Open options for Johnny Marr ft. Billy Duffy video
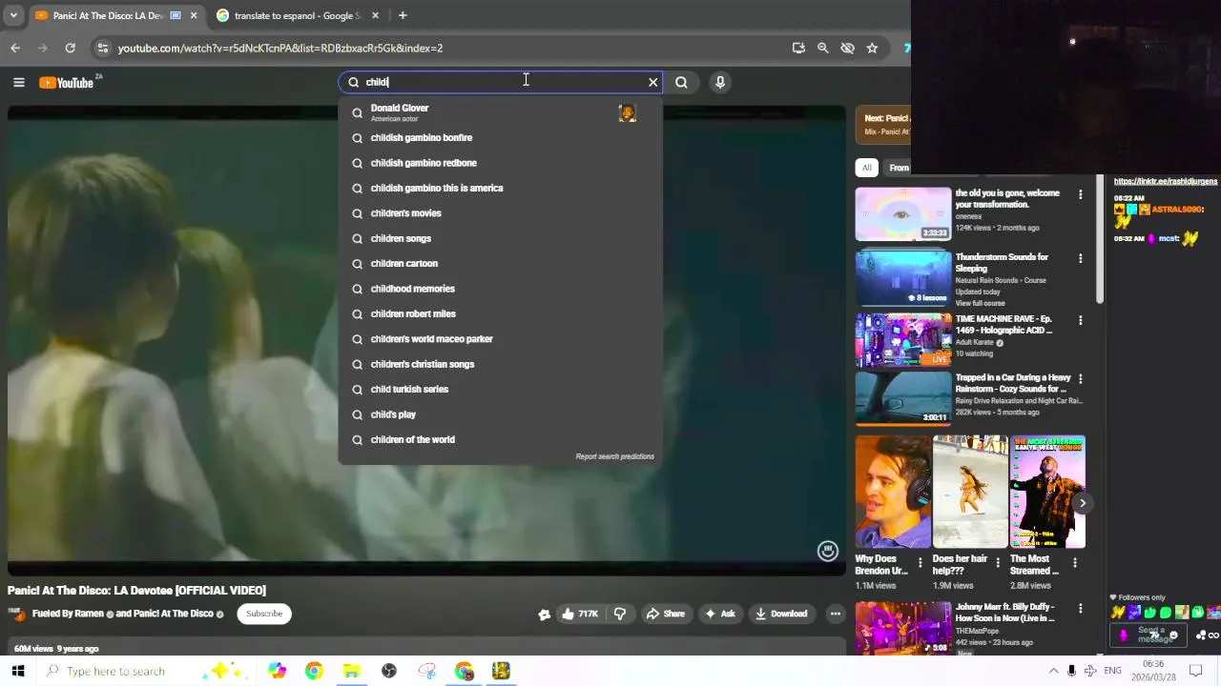The width and height of the screenshot is (1221, 686). (x=1080, y=608)
